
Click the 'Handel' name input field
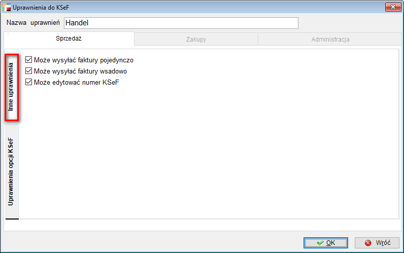click(x=181, y=23)
